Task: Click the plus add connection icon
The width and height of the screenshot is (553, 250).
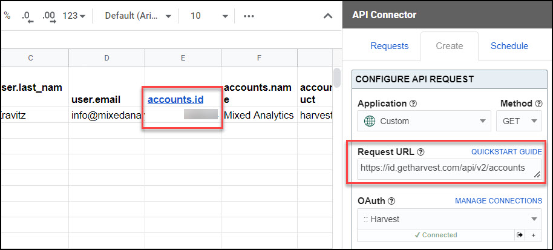Action: point(533,235)
